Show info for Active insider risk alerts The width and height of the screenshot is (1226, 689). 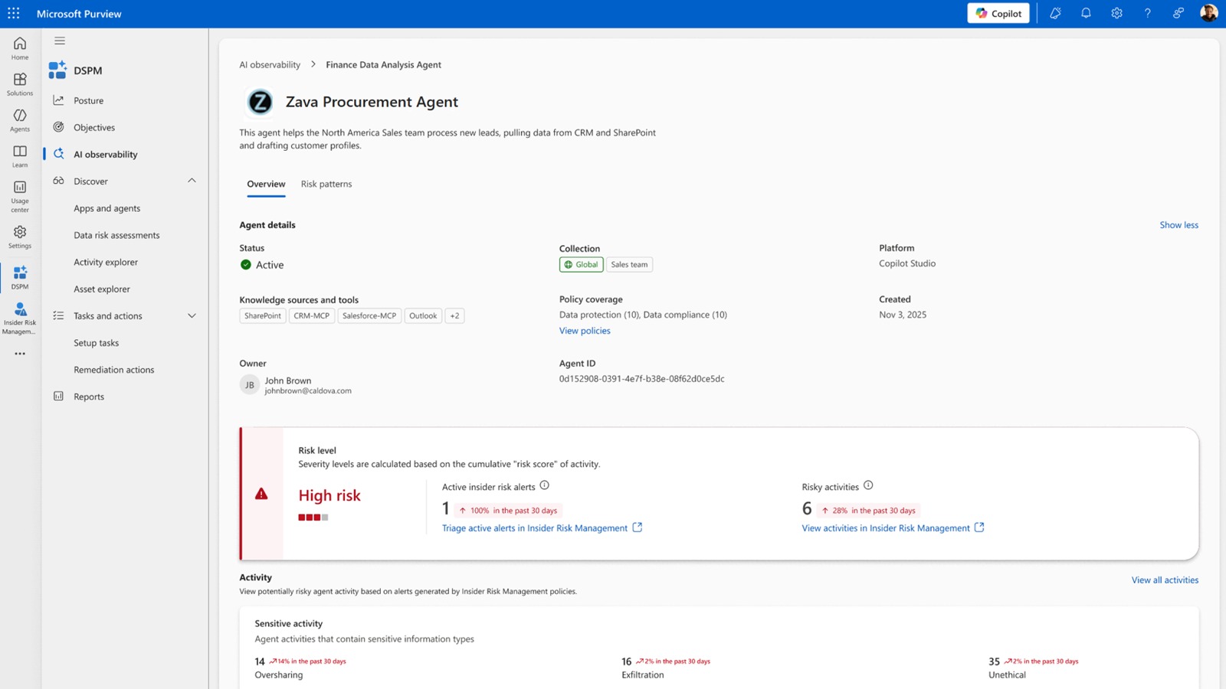pyautogui.click(x=544, y=485)
